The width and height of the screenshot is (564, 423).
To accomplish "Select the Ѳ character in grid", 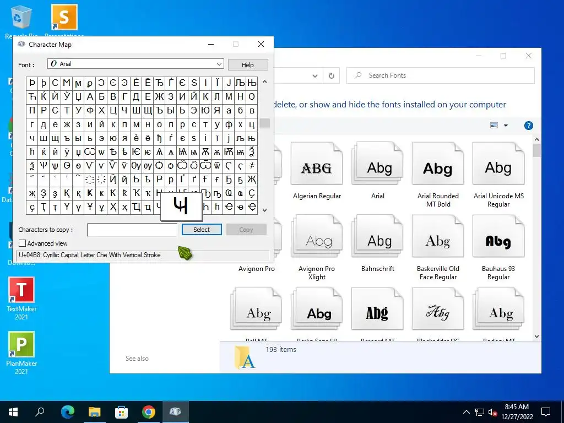I will tap(67, 165).
